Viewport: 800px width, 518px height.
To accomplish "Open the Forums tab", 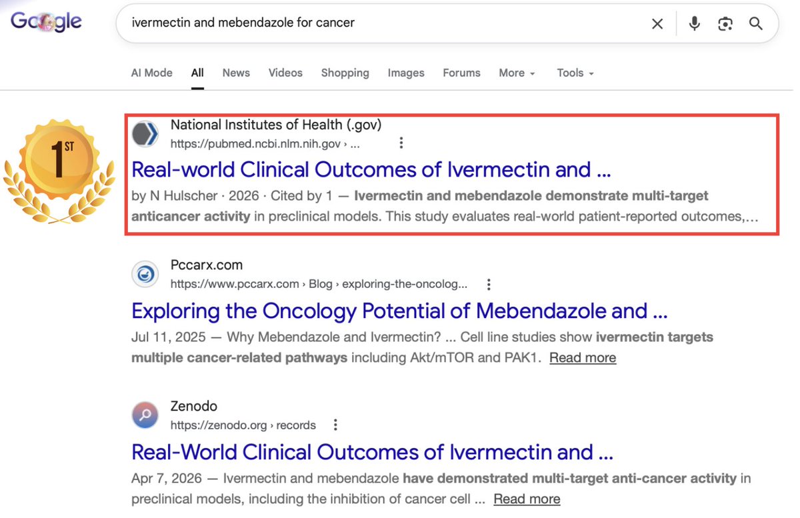I will 461,73.
